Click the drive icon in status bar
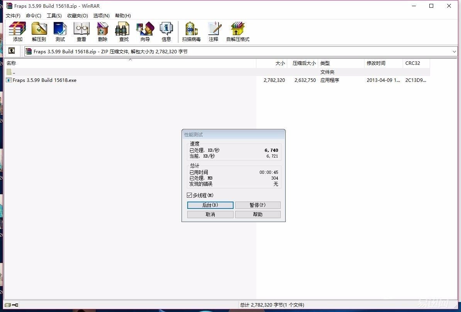The height and width of the screenshot is (312, 461). (8, 305)
